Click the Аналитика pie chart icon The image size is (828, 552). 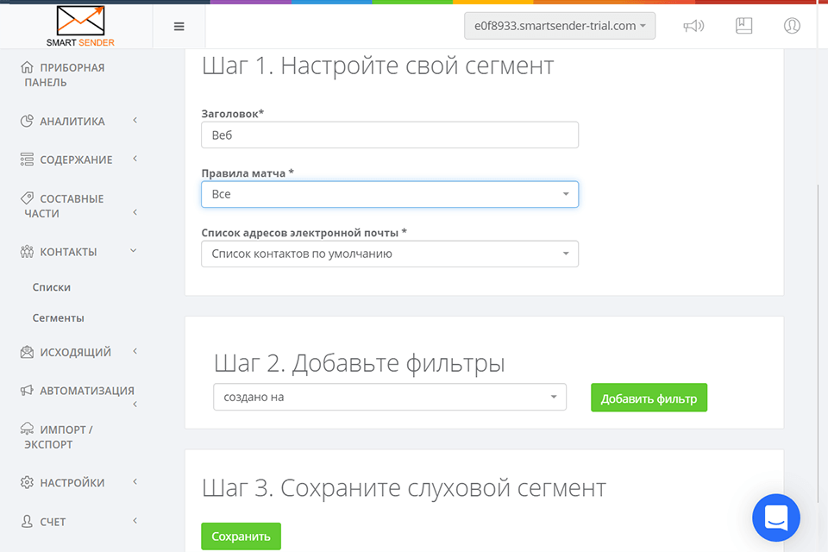[x=27, y=121]
